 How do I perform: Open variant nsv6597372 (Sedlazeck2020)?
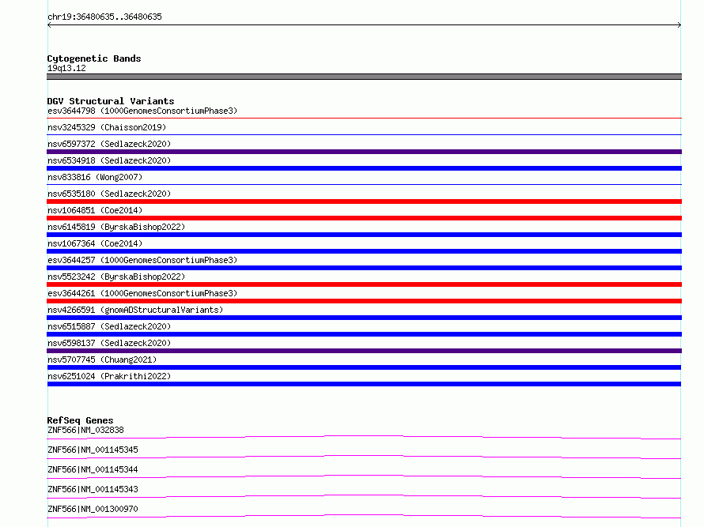pyautogui.click(x=109, y=144)
